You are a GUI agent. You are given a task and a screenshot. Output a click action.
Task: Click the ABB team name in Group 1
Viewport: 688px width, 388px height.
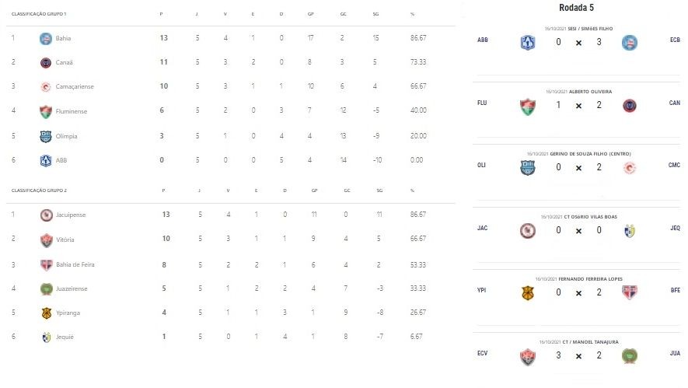pos(61,161)
